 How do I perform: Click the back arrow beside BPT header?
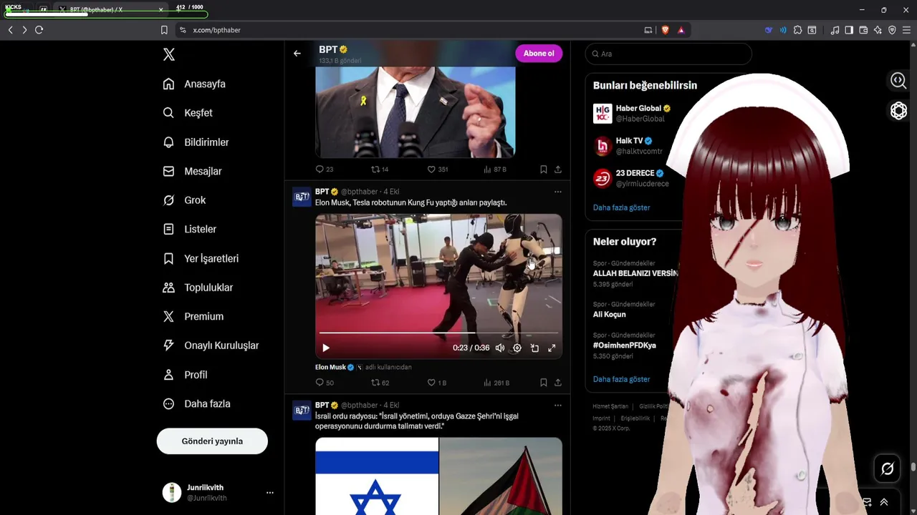click(x=297, y=54)
